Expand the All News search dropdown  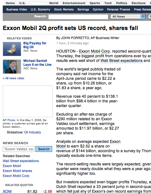pyautogui.click(x=128, y=17)
